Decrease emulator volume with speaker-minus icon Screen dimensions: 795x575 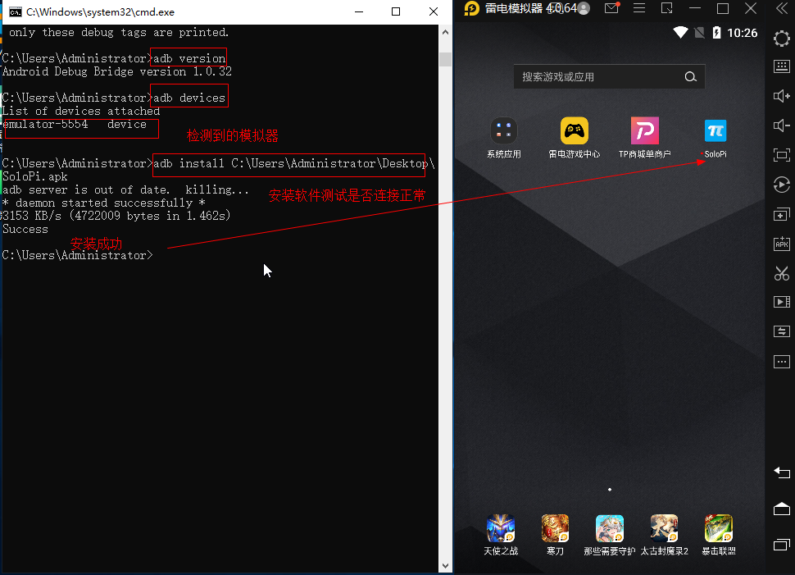(x=781, y=125)
